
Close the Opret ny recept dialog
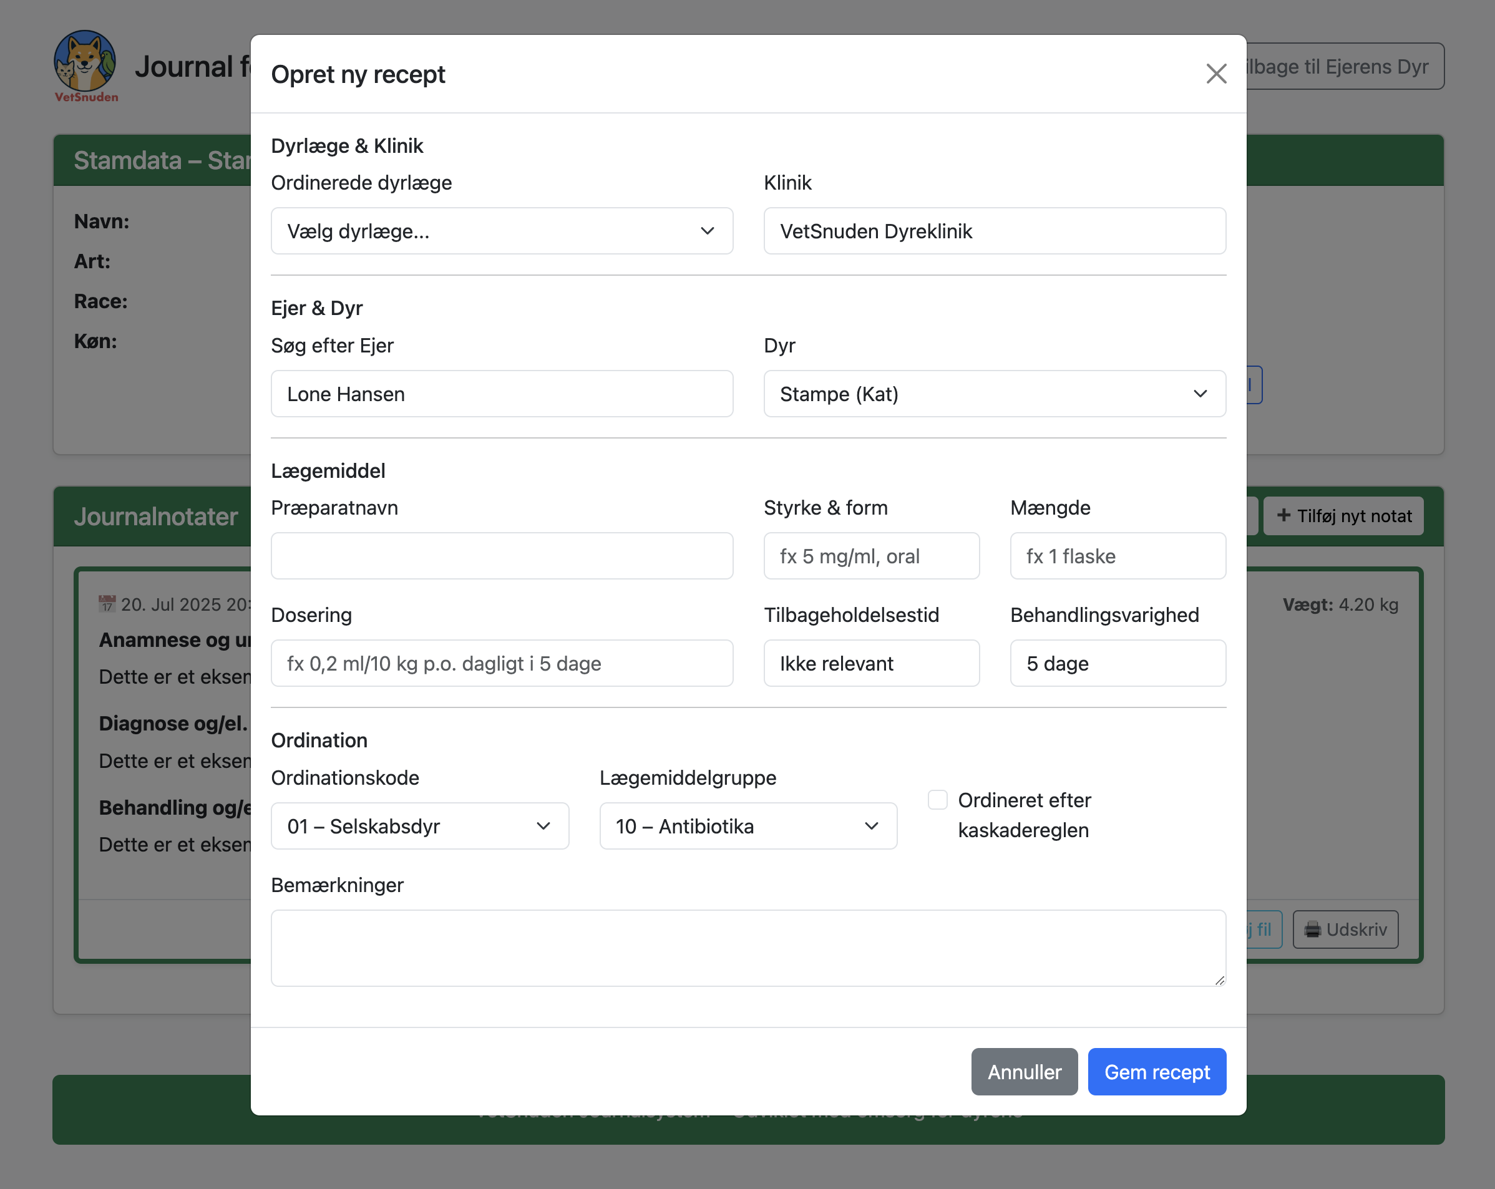coord(1215,74)
